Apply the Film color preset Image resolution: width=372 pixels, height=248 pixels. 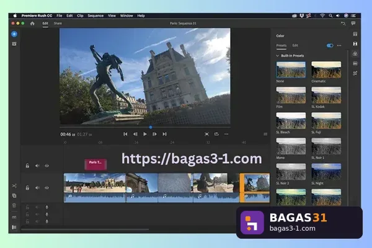point(291,95)
